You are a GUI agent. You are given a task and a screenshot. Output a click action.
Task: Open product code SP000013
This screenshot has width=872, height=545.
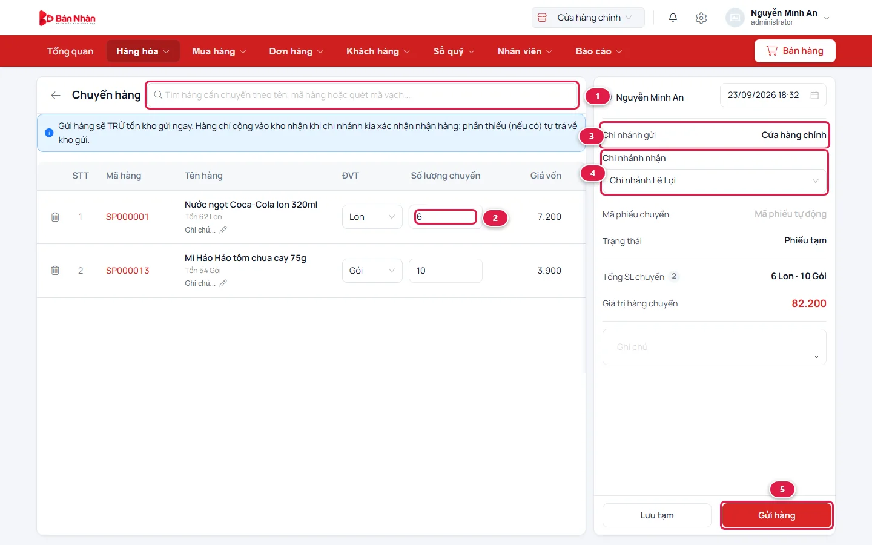[128, 271]
